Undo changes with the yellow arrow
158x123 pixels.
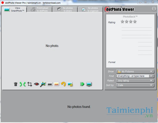[63, 84]
